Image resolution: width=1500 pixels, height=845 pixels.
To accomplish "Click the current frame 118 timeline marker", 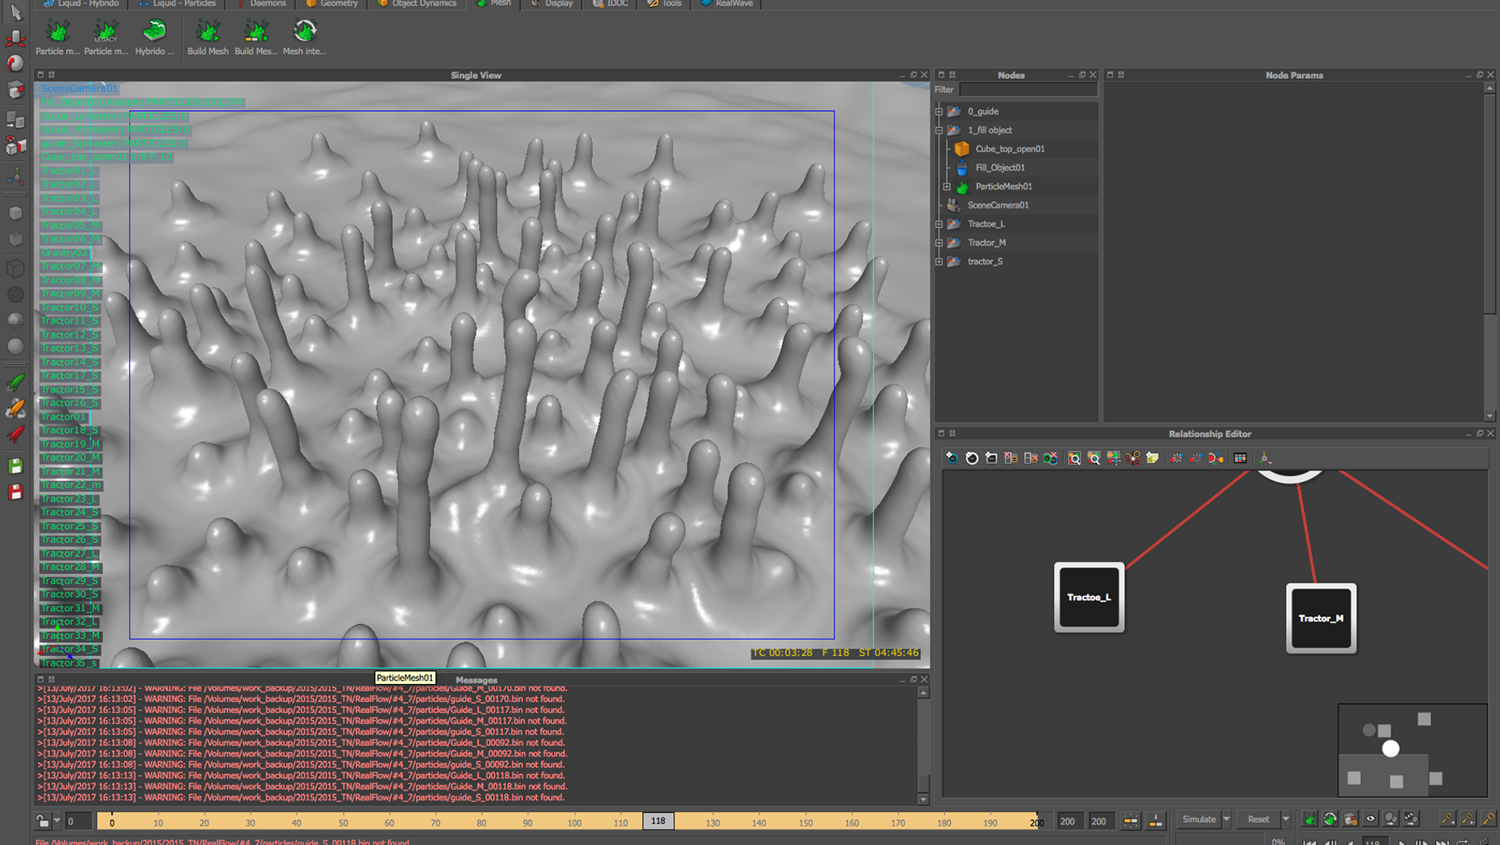I will coord(659,822).
